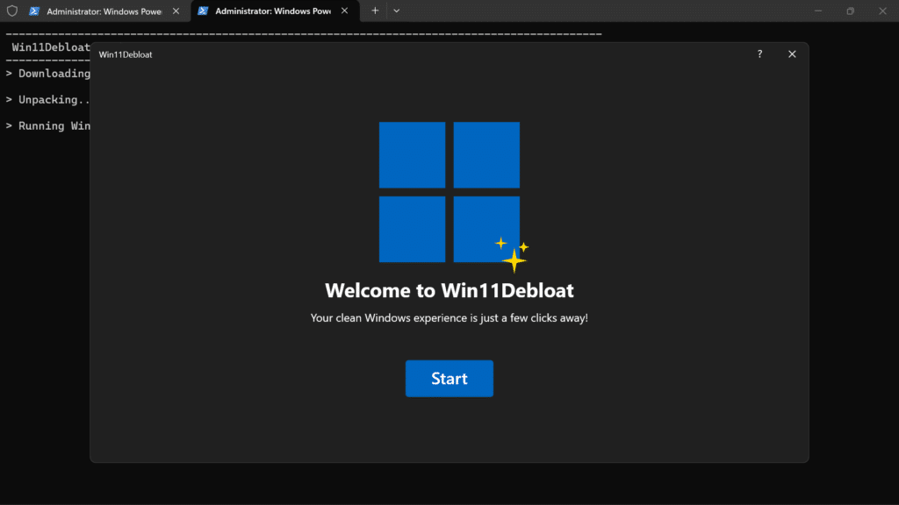Open the terminal profile dropdown chevron
The height and width of the screenshot is (505, 899).
[397, 11]
